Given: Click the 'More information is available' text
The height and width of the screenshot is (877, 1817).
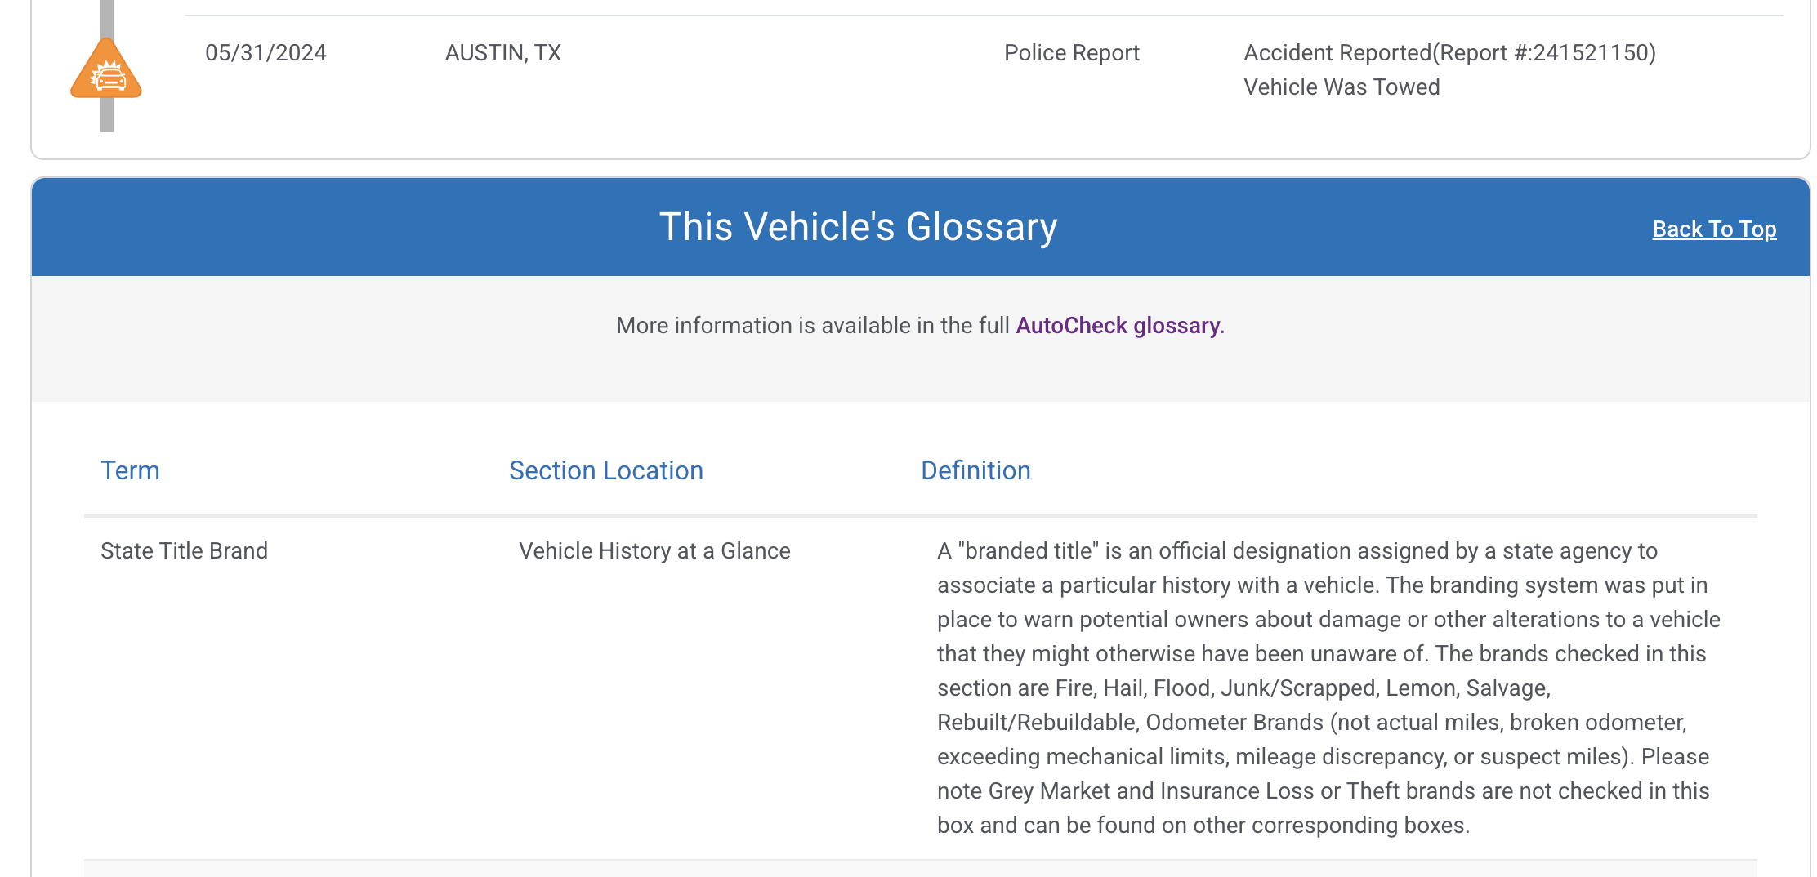Looking at the screenshot, I should pyautogui.click(x=813, y=326).
